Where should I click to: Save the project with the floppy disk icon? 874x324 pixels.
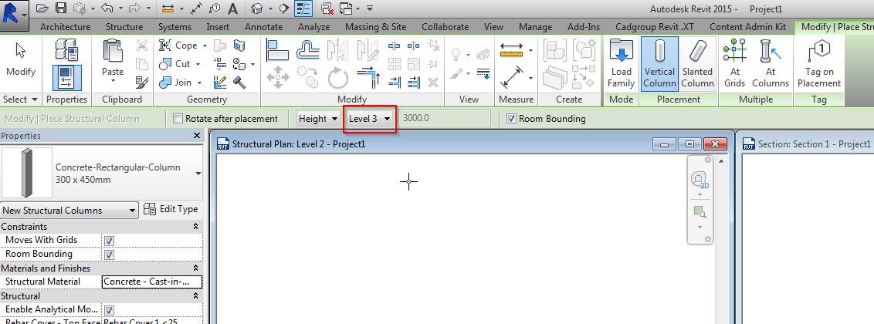coord(61,8)
